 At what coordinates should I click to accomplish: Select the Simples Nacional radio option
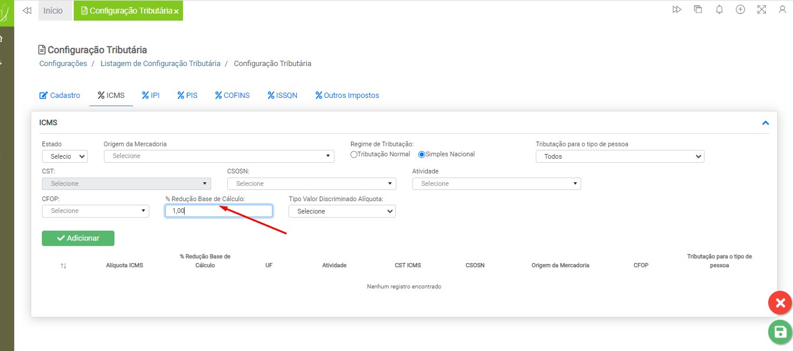(422, 155)
